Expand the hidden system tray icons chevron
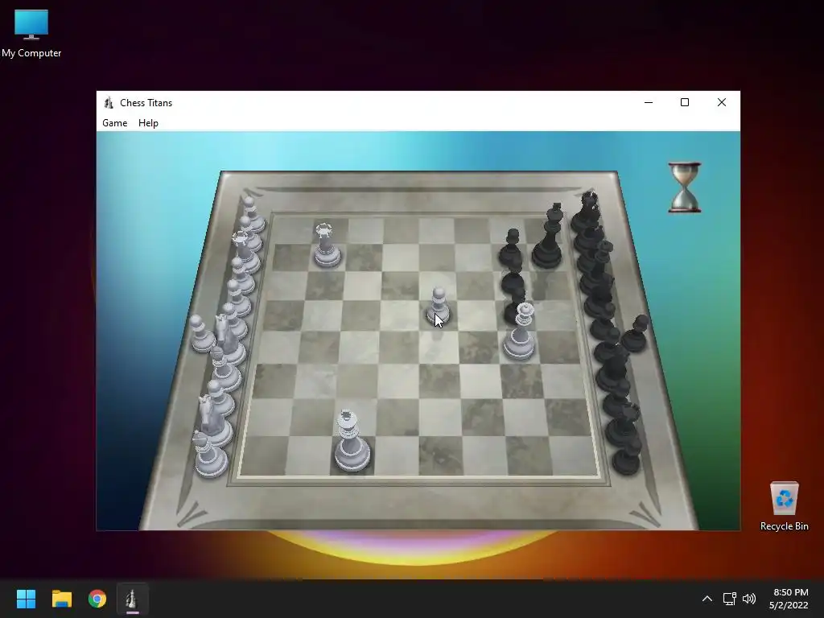The height and width of the screenshot is (618, 824). coord(707,599)
